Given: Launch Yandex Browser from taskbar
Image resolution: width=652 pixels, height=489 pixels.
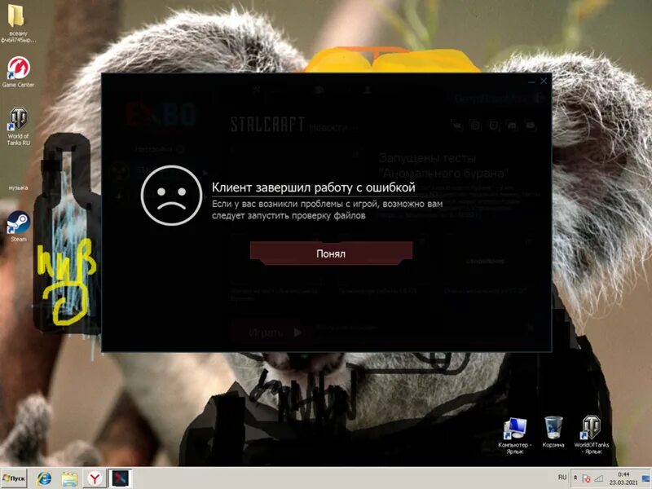Looking at the screenshot, I should (x=95, y=478).
